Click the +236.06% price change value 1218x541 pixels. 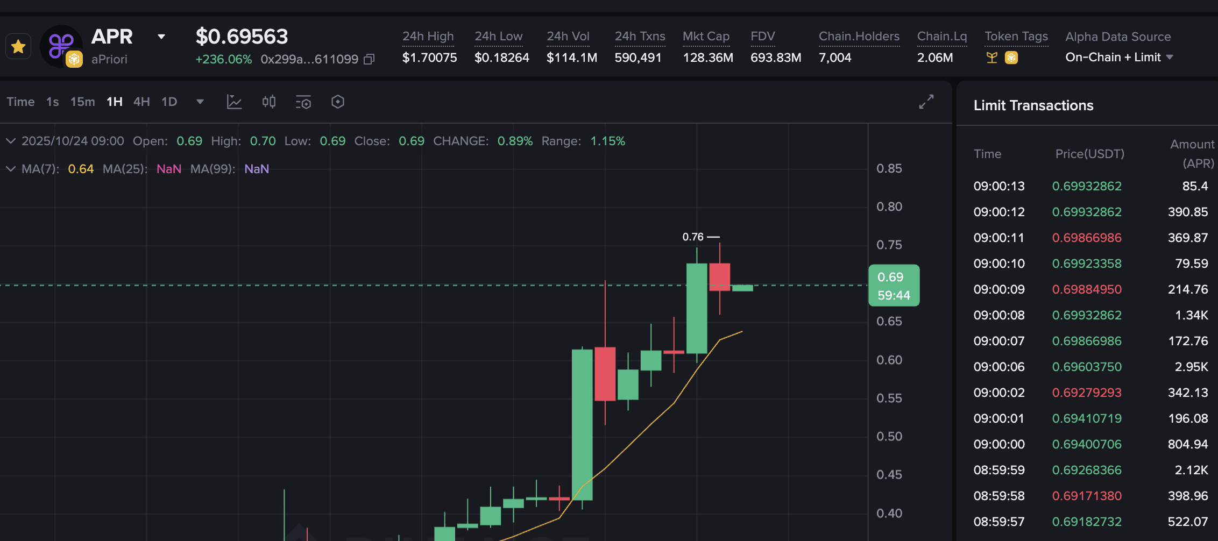(224, 59)
